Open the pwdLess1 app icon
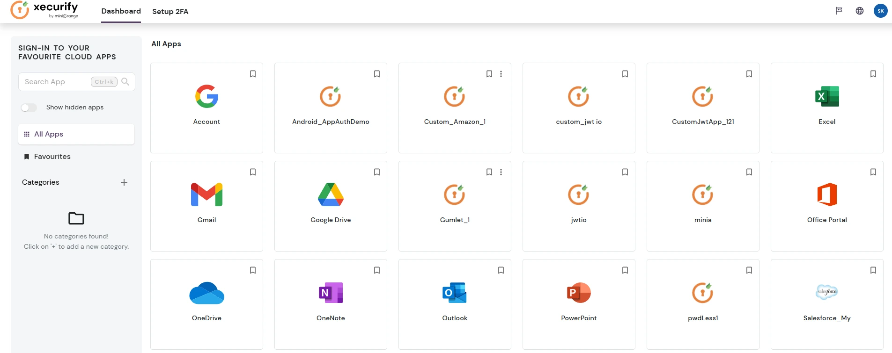This screenshot has height=353, width=892. point(703,293)
